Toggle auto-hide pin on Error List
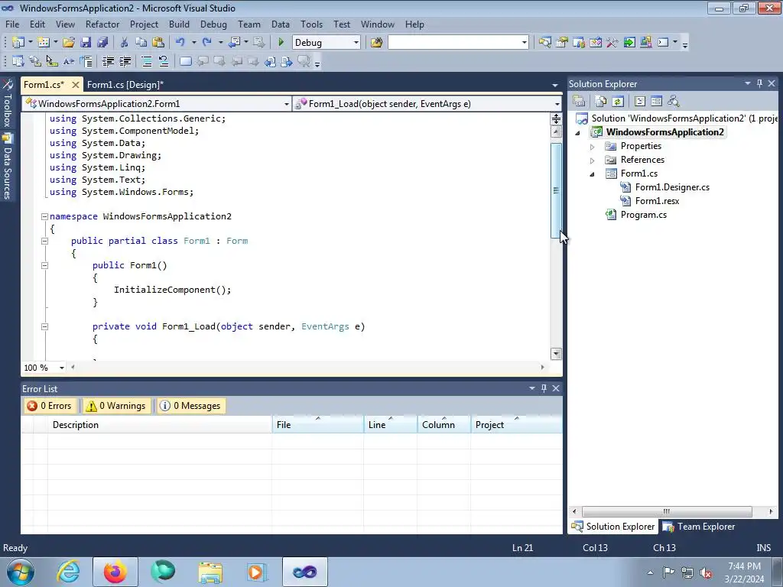783x587 pixels. point(544,388)
